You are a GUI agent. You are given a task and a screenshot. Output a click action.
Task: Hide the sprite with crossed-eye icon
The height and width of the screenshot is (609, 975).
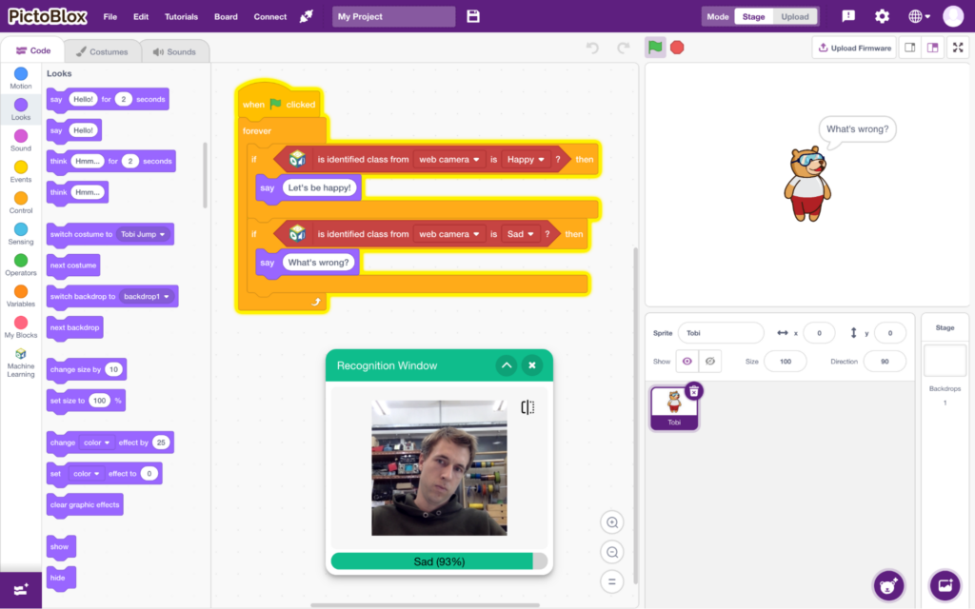tap(709, 362)
